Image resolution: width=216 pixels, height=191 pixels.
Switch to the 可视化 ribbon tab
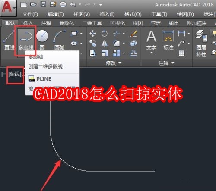118,23
